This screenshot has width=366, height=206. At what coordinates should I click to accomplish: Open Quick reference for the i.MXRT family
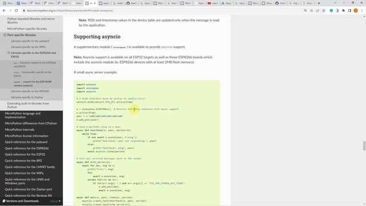tap(30, 167)
